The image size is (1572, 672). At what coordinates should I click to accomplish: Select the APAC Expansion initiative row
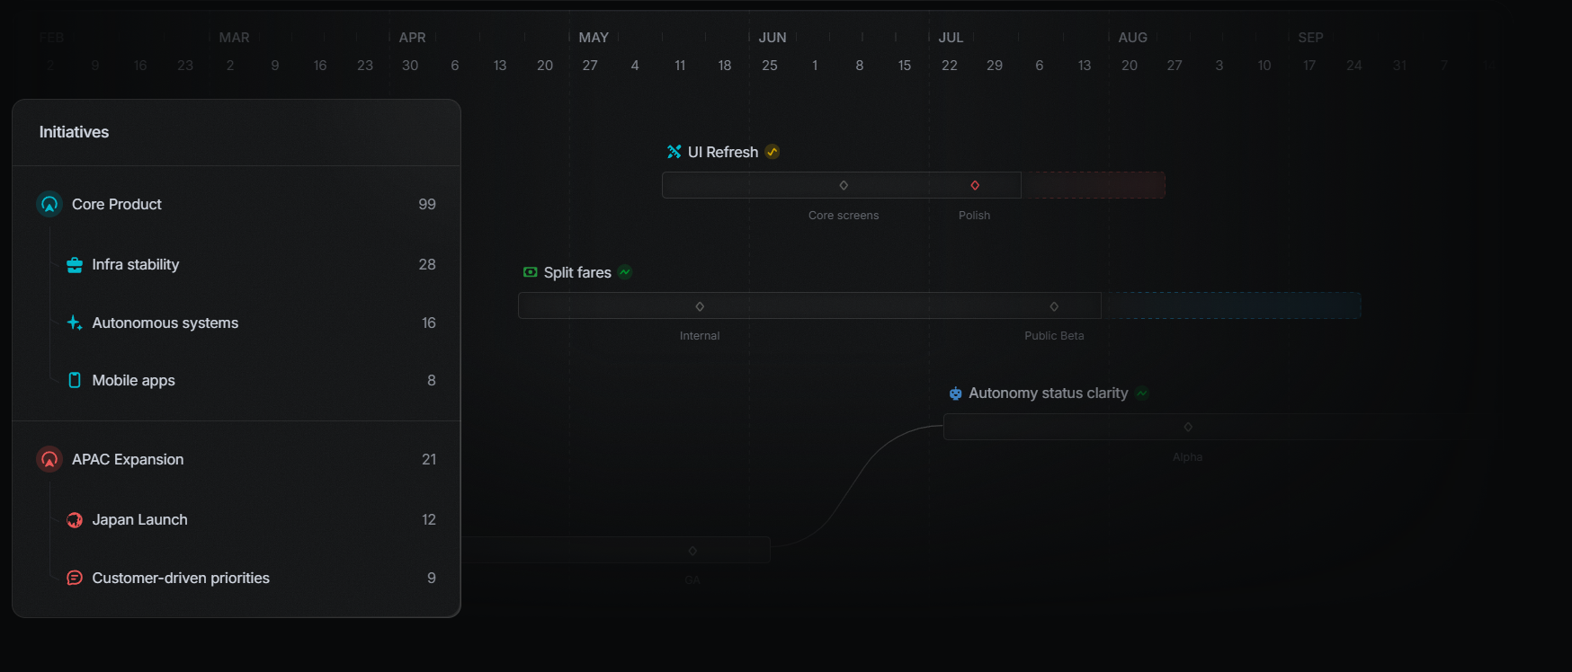pyautogui.click(x=237, y=459)
